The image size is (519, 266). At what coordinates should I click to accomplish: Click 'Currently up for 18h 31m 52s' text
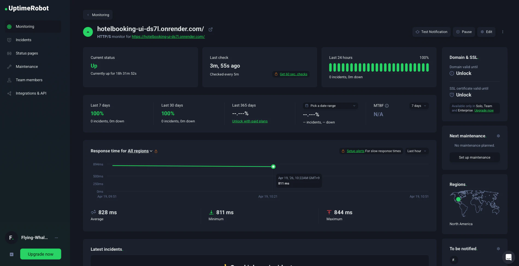[114, 74]
